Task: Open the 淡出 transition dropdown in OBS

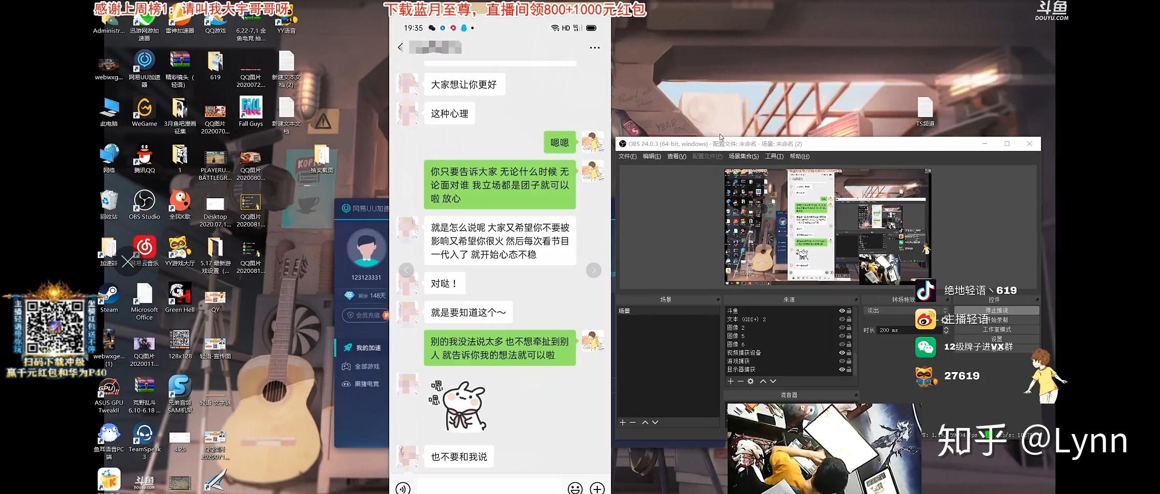Action: (906, 310)
